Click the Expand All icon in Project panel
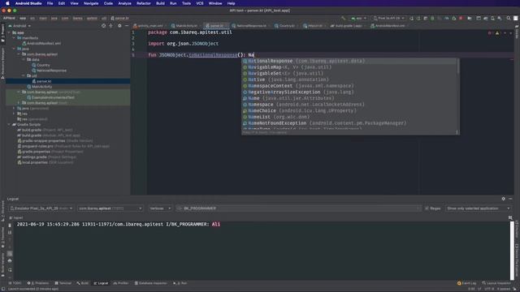520x292 pixels. (110, 26)
